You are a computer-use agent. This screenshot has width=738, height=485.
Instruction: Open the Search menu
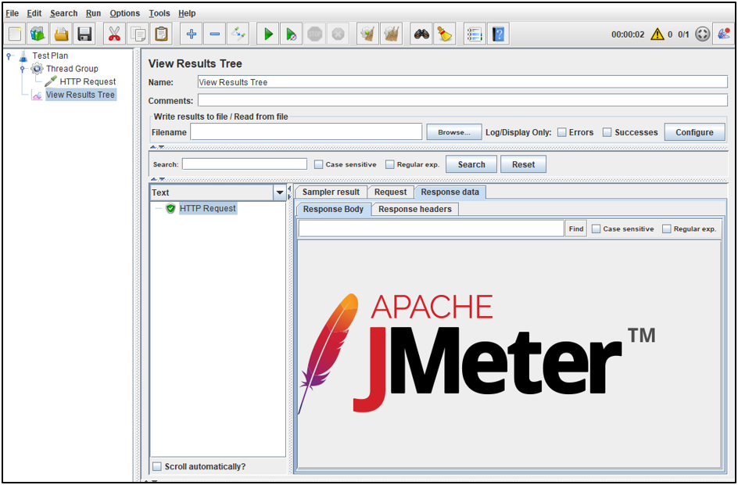point(64,13)
